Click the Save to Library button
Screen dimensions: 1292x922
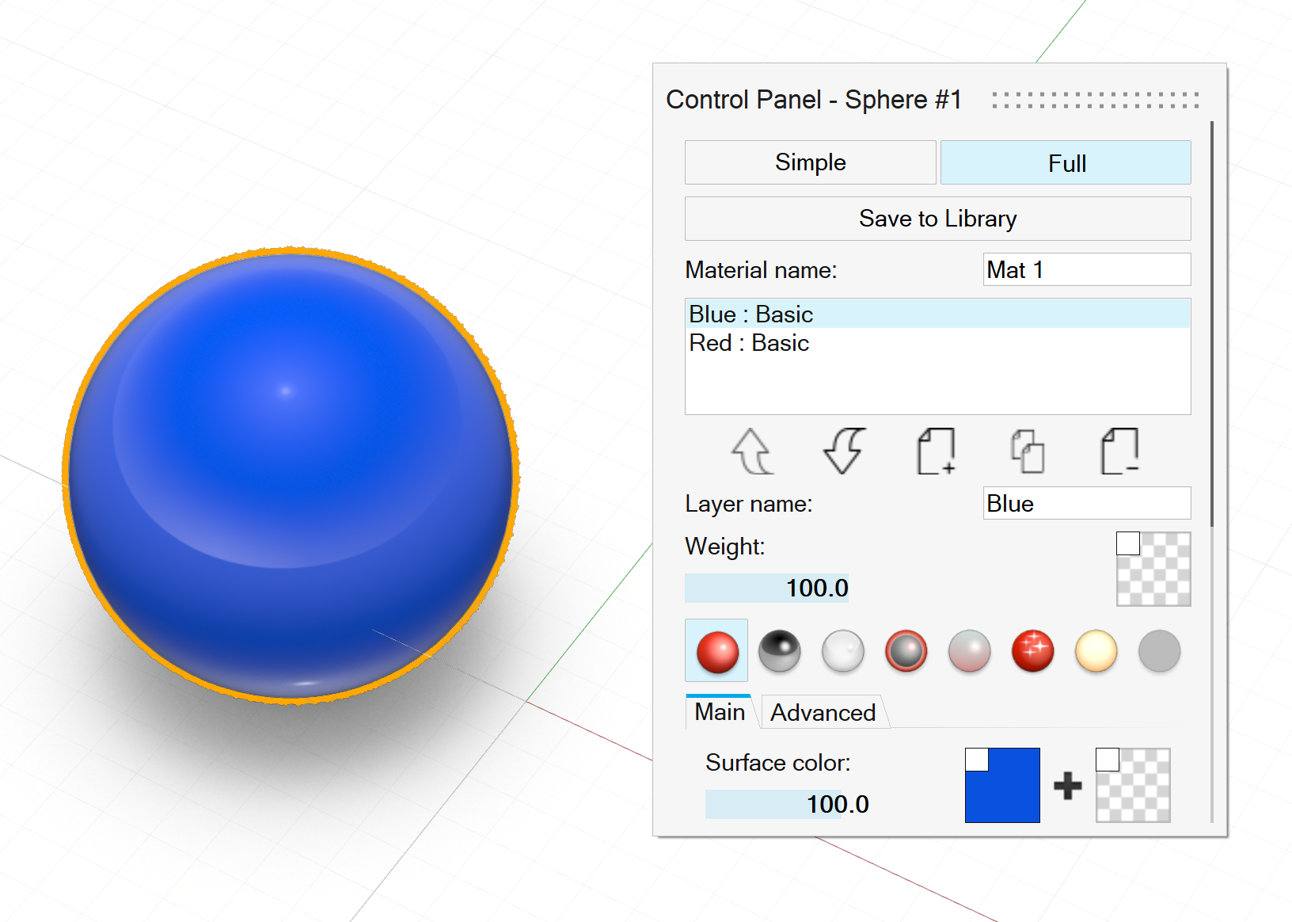click(x=937, y=219)
